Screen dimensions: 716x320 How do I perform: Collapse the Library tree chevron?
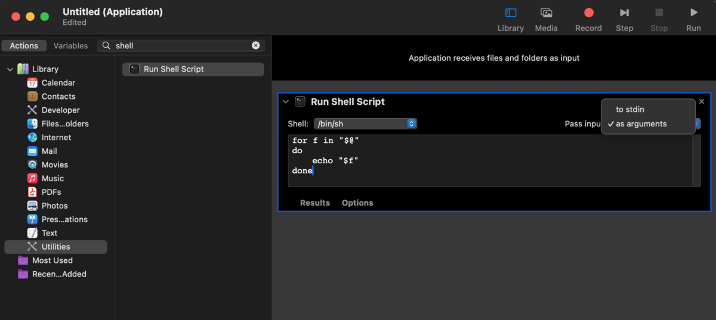pos(10,69)
